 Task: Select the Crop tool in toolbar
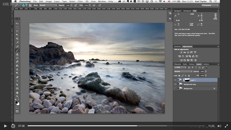(x=17, y=39)
